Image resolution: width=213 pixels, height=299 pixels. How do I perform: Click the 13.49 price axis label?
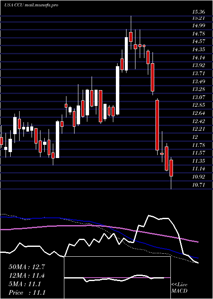click(x=199, y=82)
